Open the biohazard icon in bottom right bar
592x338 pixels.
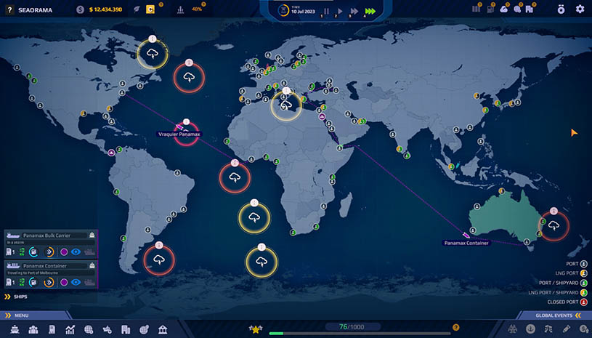point(511,329)
